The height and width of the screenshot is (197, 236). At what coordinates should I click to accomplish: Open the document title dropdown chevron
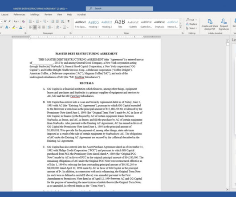coord(66,9)
